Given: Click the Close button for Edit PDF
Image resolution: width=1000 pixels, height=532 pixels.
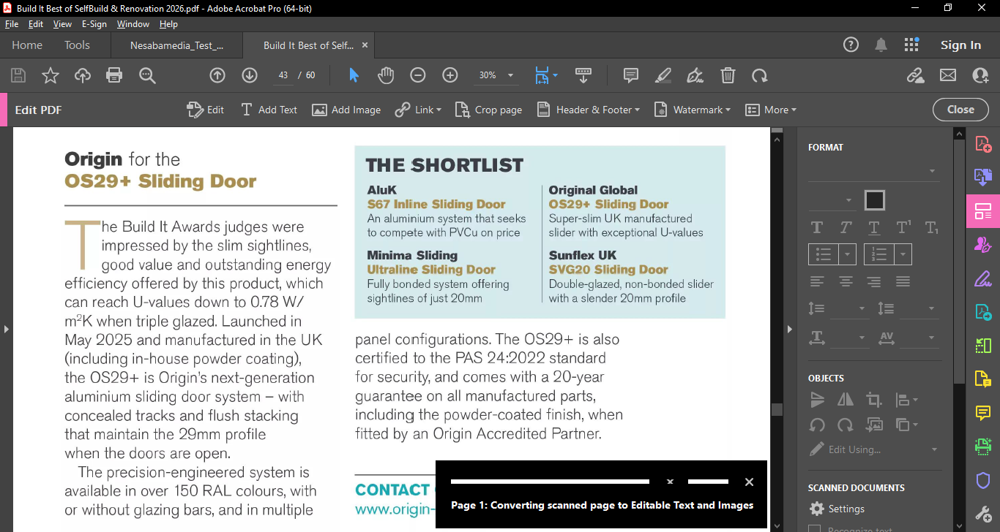Looking at the screenshot, I should (960, 110).
